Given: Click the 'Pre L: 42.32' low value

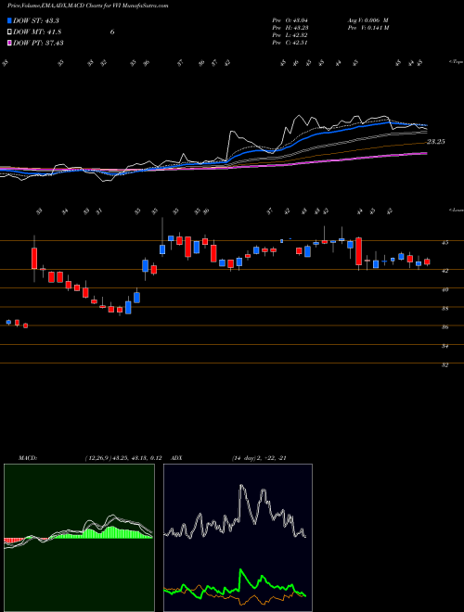Looking at the screenshot, I should coord(290,35).
